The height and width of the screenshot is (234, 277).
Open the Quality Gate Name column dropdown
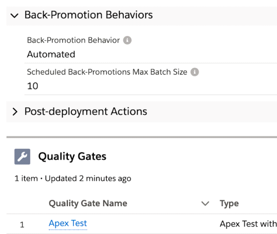205,204
